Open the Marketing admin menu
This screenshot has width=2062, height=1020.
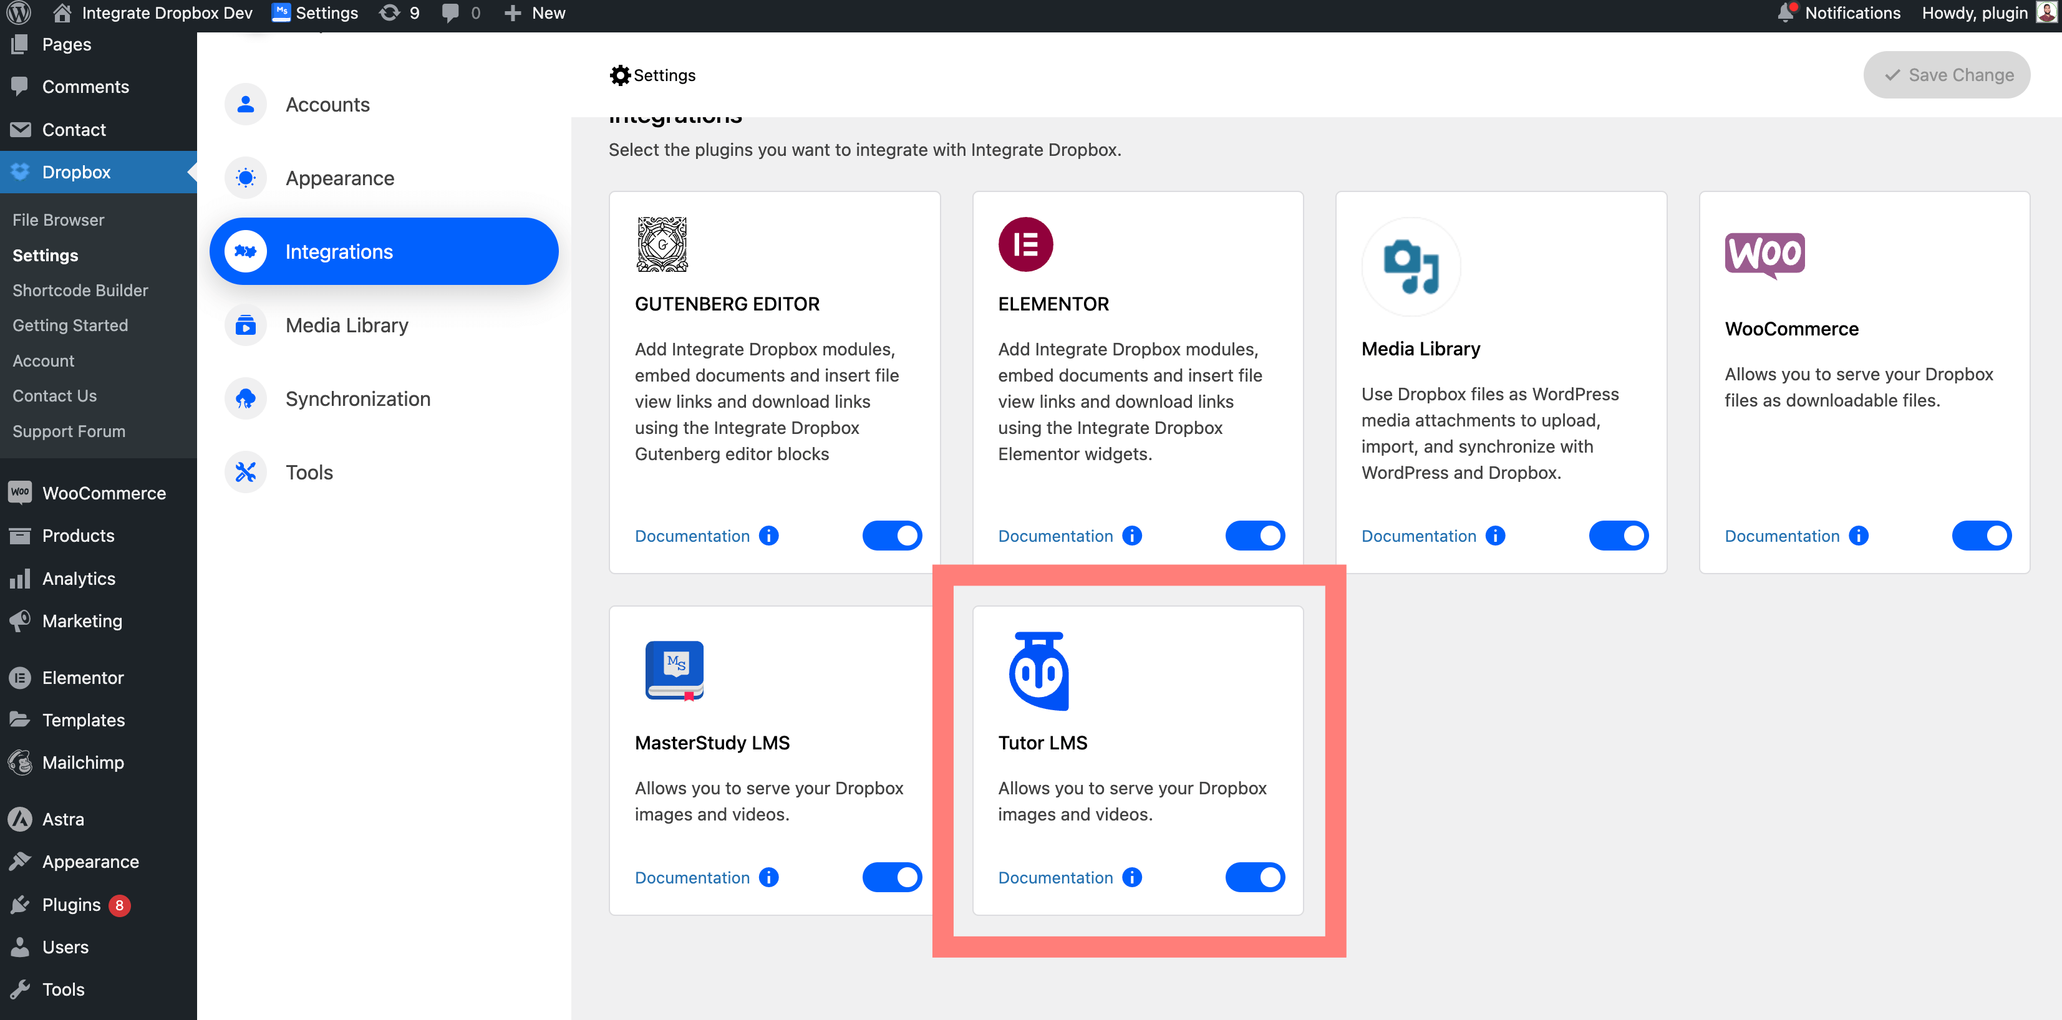(99, 620)
